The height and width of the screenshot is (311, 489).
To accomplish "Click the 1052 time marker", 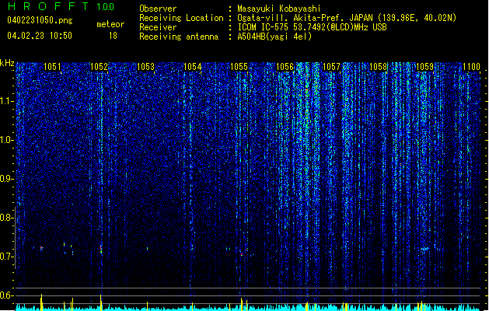I will pyautogui.click(x=99, y=67).
